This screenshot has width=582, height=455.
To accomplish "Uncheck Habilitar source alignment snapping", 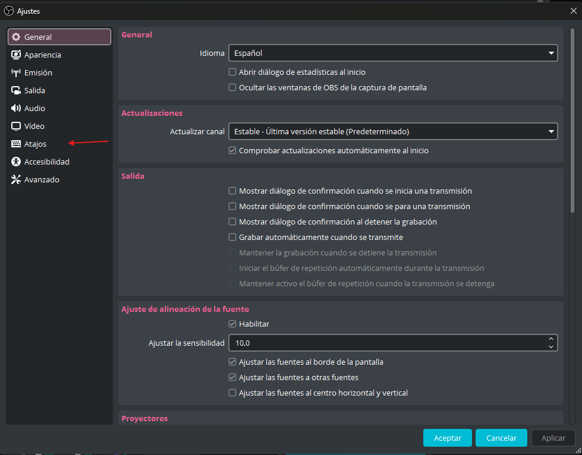I will [232, 324].
